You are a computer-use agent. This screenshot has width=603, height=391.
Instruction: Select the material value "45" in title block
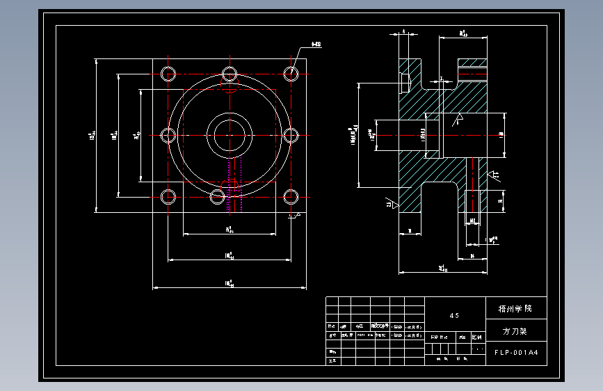coord(454,316)
